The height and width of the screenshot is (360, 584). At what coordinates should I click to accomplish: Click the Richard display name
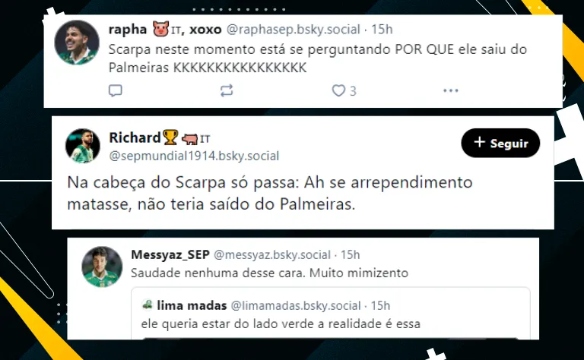(135, 137)
